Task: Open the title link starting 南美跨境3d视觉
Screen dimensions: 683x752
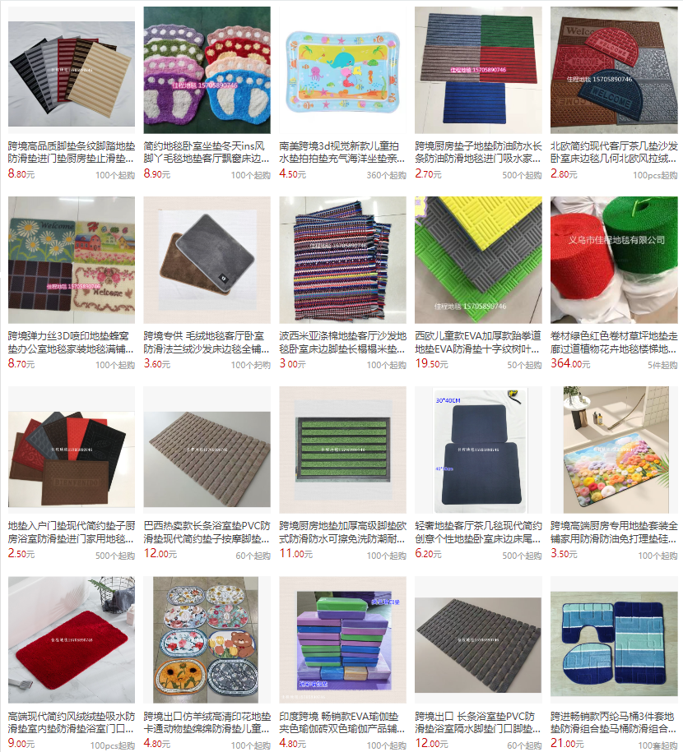Action: pos(342,152)
